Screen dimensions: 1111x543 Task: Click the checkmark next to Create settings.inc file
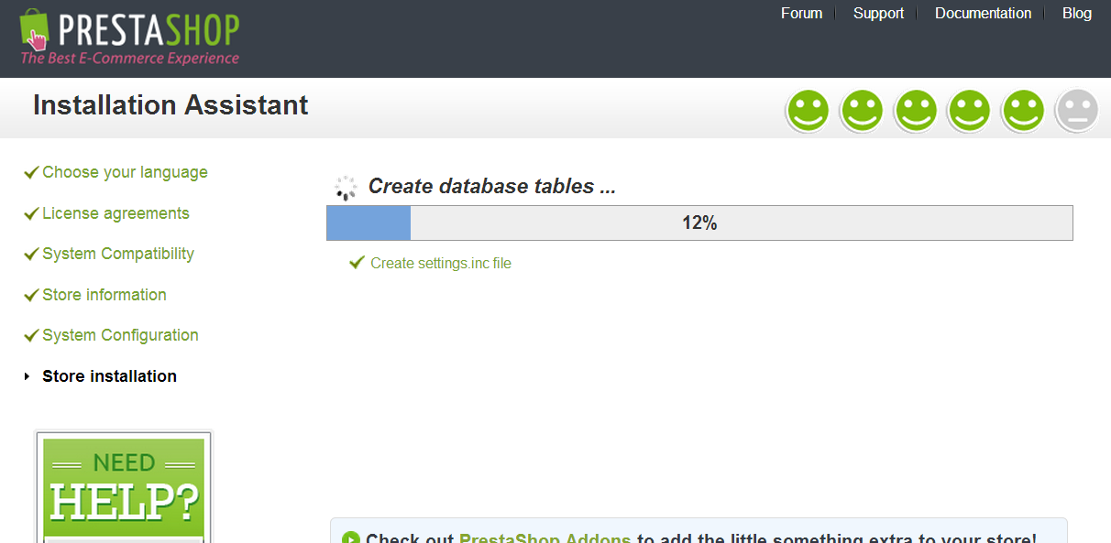pyautogui.click(x=357, y=264)
